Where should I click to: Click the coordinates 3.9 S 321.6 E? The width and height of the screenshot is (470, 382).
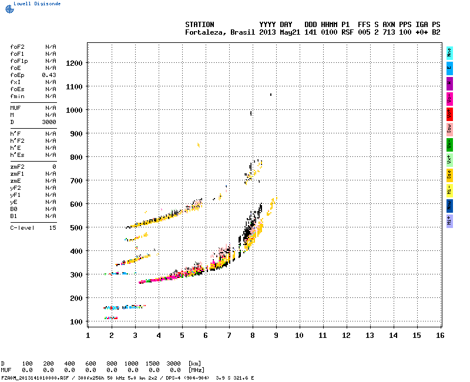click(x=235, y=378)
